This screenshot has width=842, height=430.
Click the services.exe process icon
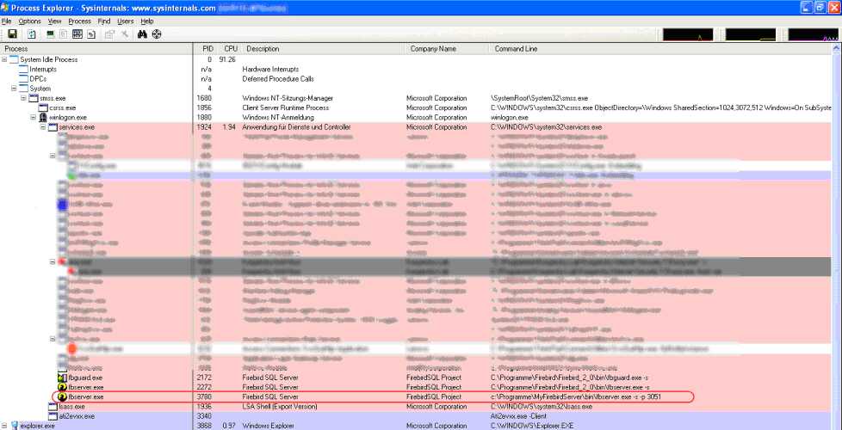point(53,127)
